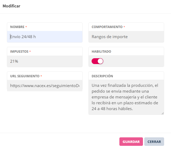Click the HABILITADO label text

click(x=101, y=52)
